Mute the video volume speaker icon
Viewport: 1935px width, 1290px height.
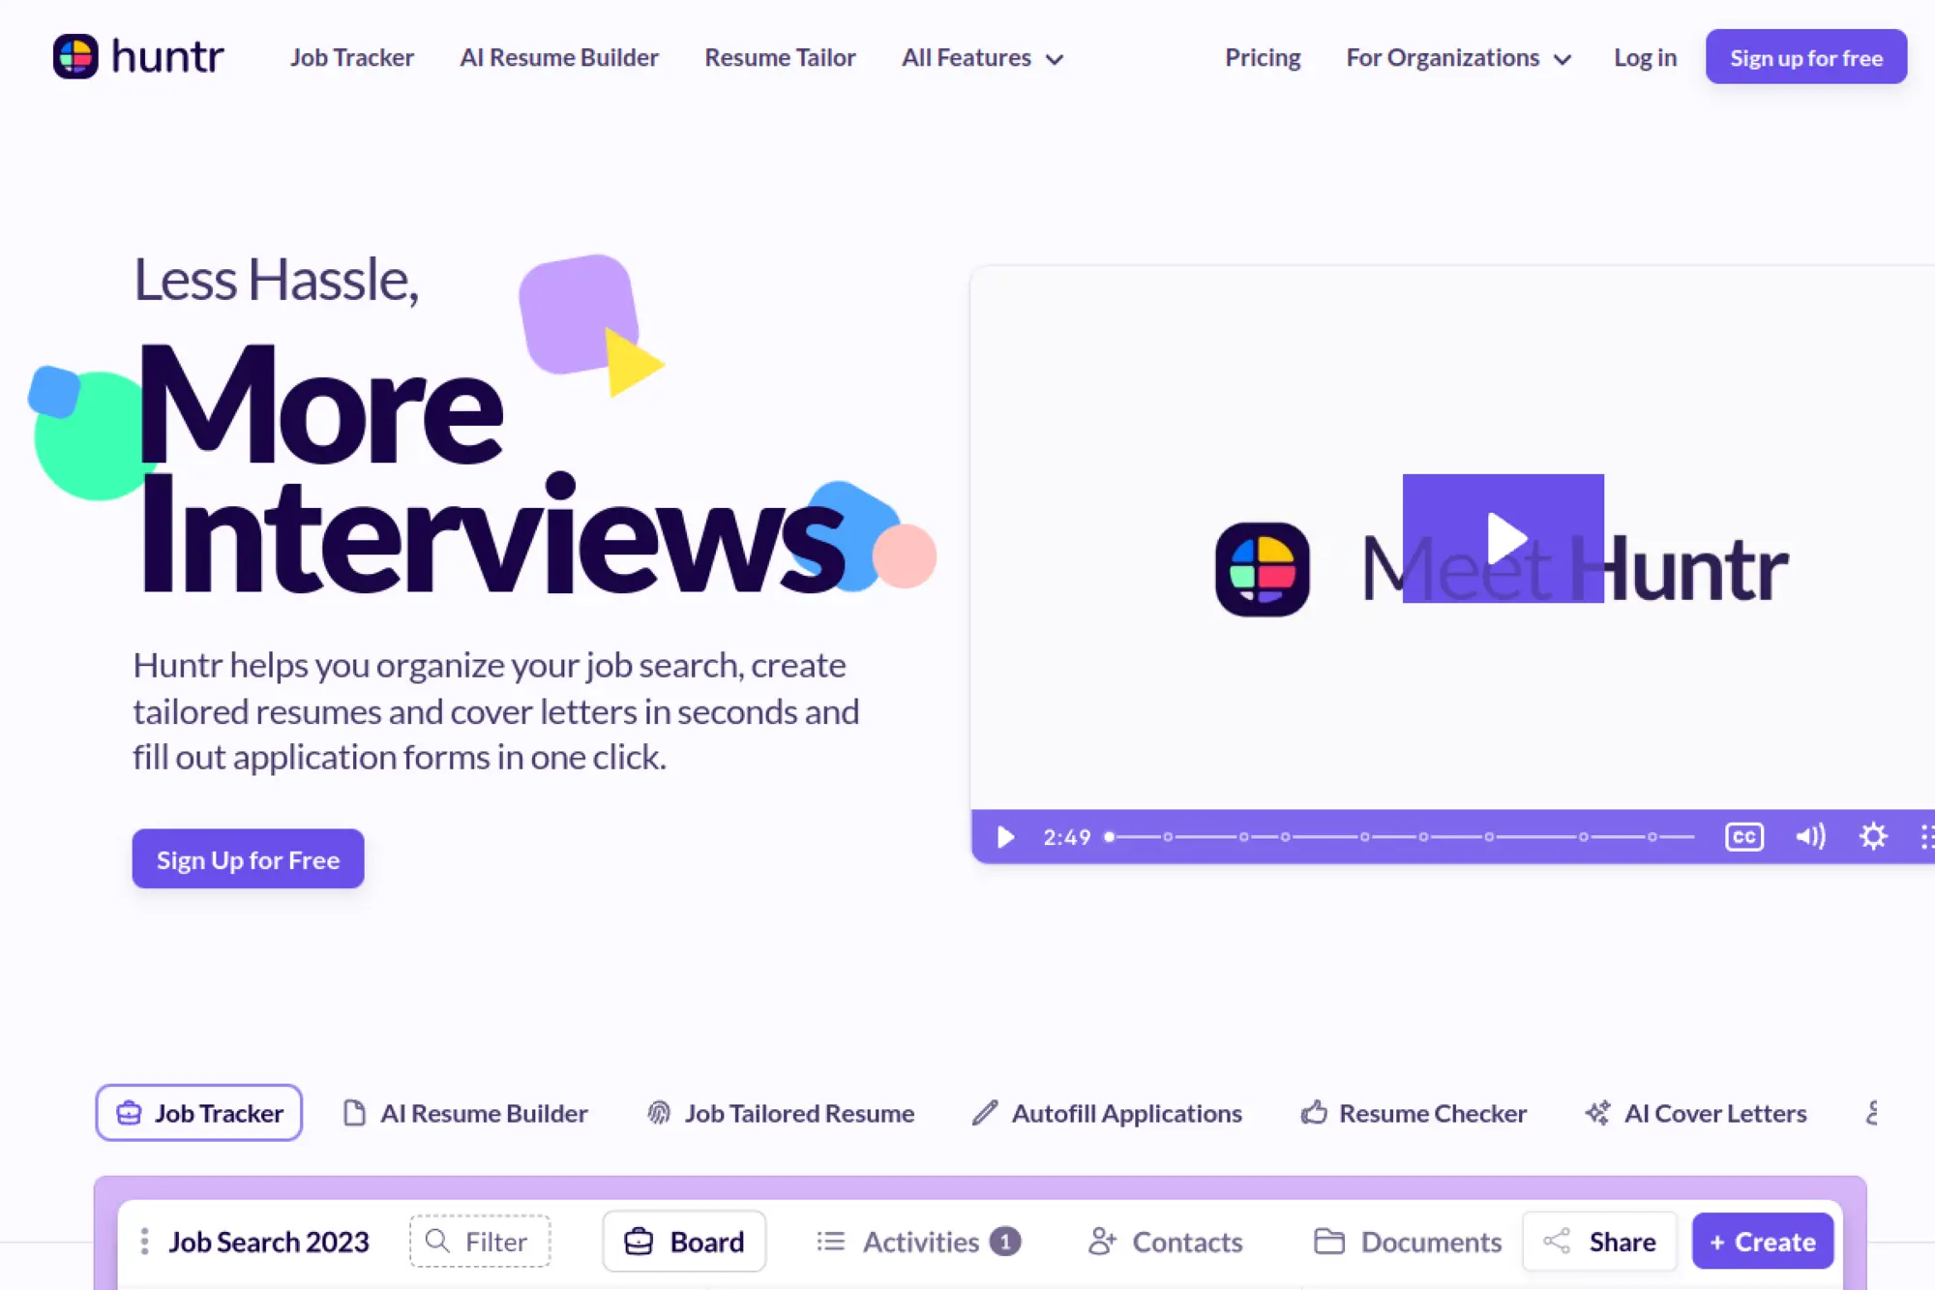[x=1809, y=837]
